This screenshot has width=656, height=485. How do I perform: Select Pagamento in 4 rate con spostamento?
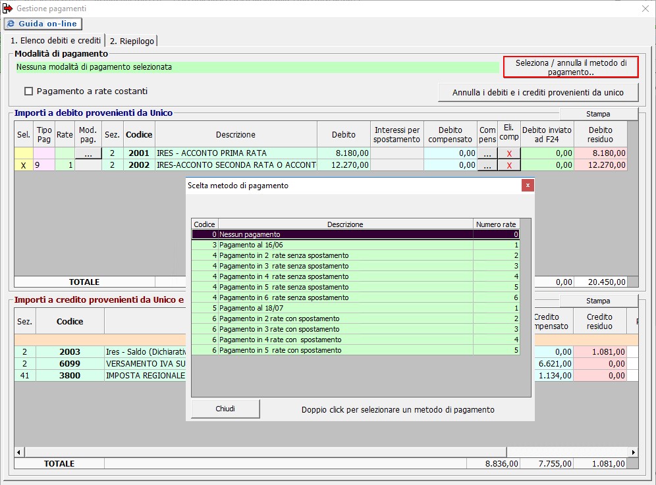pos(356,340)
